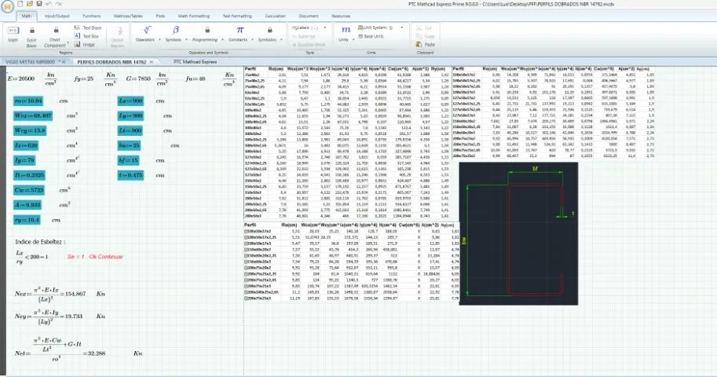Switch to the Resources ribbon tab
Screen dimensions: 717x377
341,16
